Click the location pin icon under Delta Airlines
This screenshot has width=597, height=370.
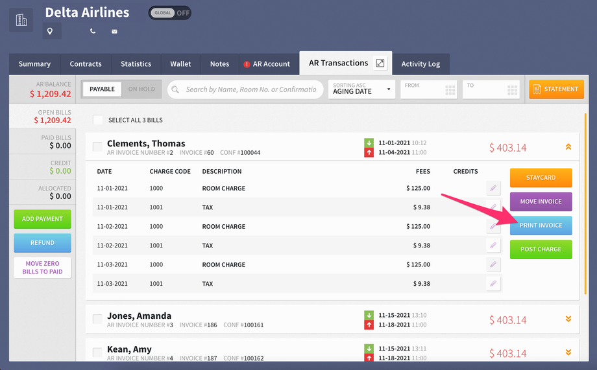50,31
